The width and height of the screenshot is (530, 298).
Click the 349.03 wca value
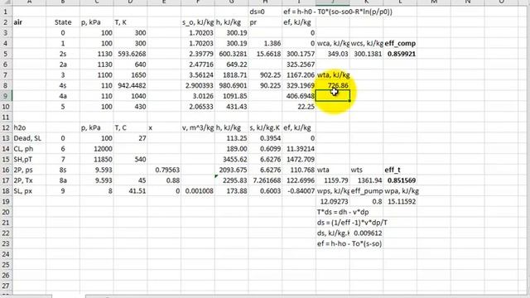pyautogui.click(x=333, y=54)
